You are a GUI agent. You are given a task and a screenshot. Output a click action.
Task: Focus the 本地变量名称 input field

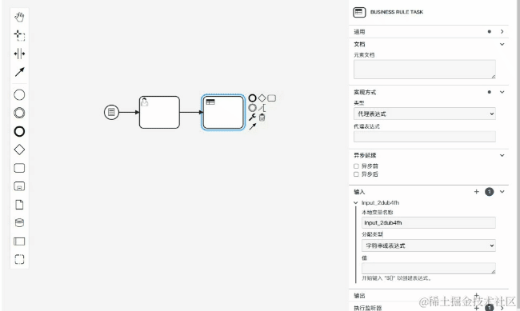pyautogui.click(x=429, y=223)
